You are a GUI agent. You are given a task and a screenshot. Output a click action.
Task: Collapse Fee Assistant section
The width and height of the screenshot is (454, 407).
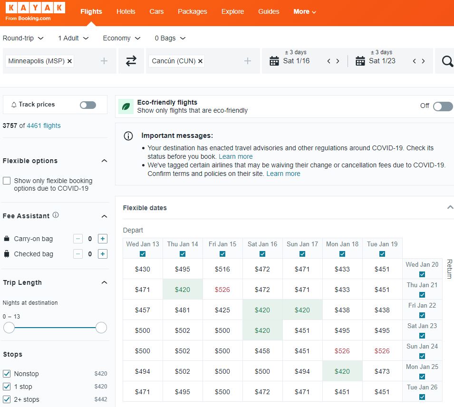pyautogui.click(x=104, y=216)
